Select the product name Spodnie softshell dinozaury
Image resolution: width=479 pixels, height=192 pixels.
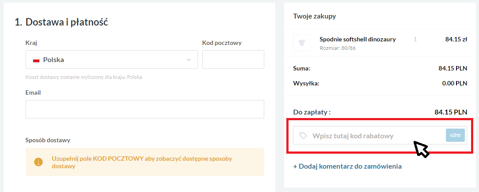click(x=358, y=39)
